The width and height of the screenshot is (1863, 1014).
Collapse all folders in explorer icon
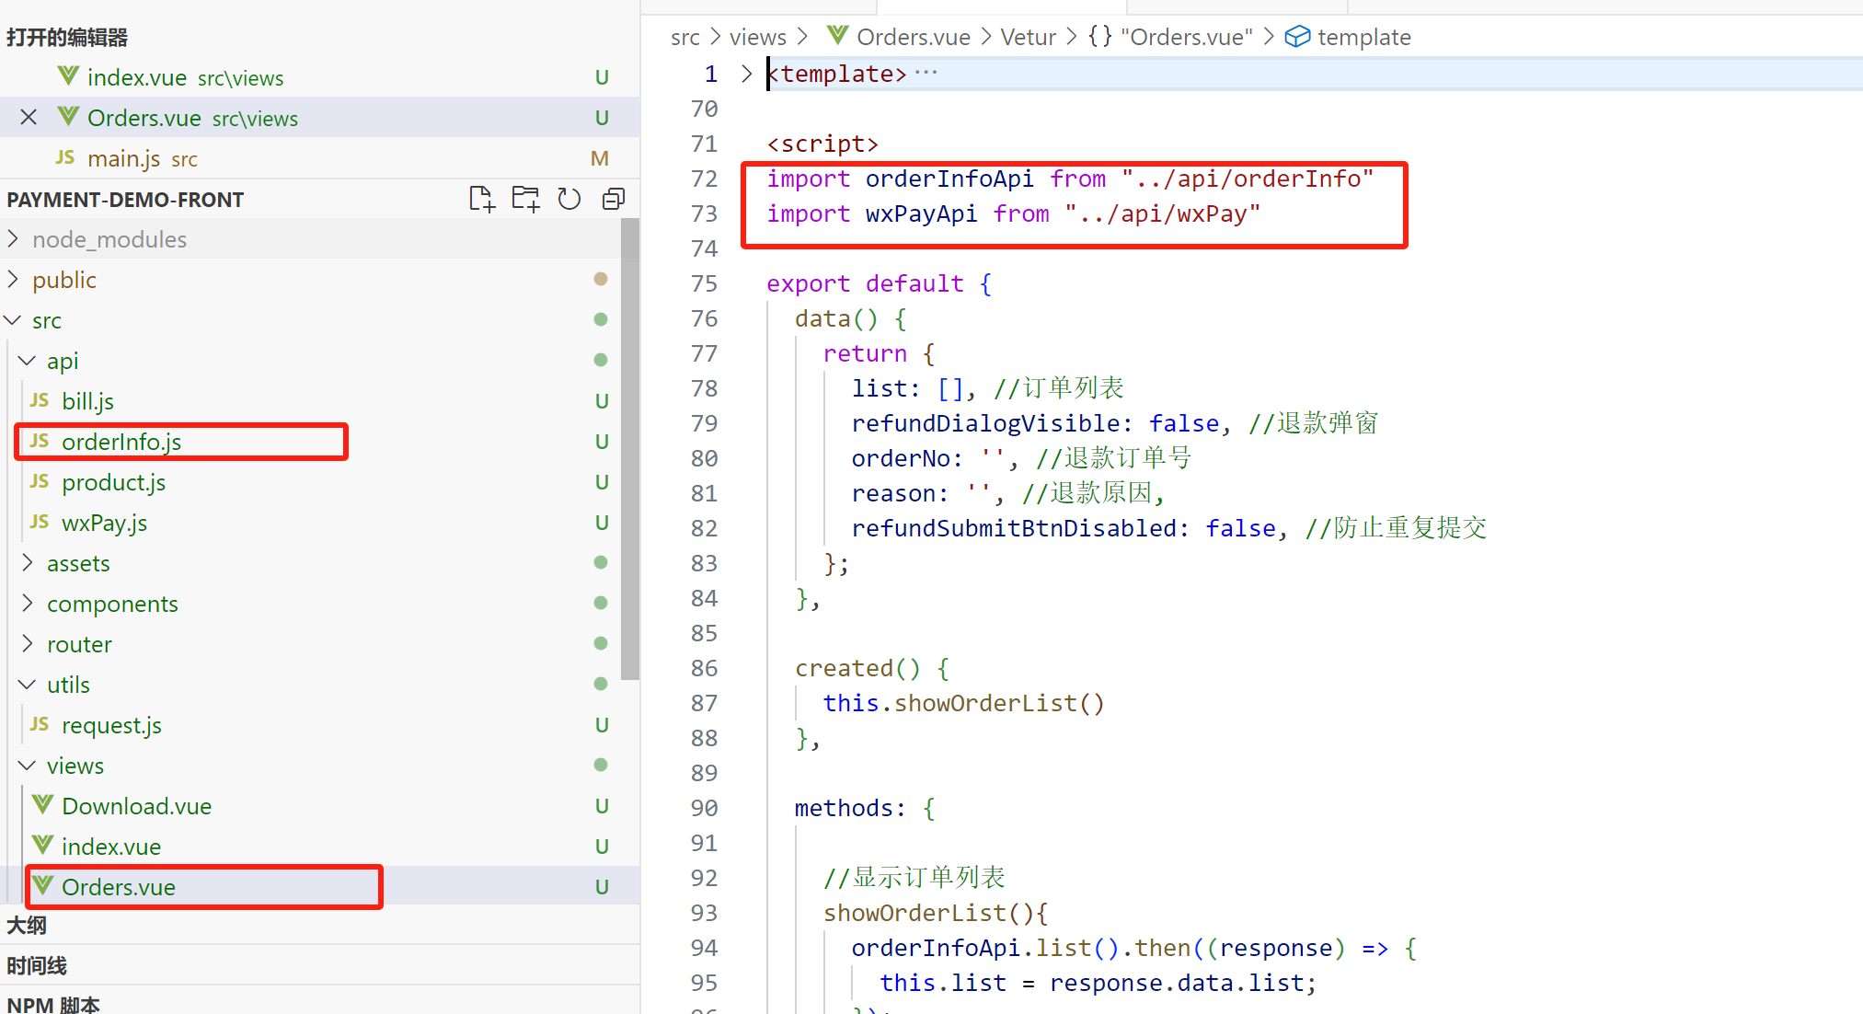click(x=614, y=199)
